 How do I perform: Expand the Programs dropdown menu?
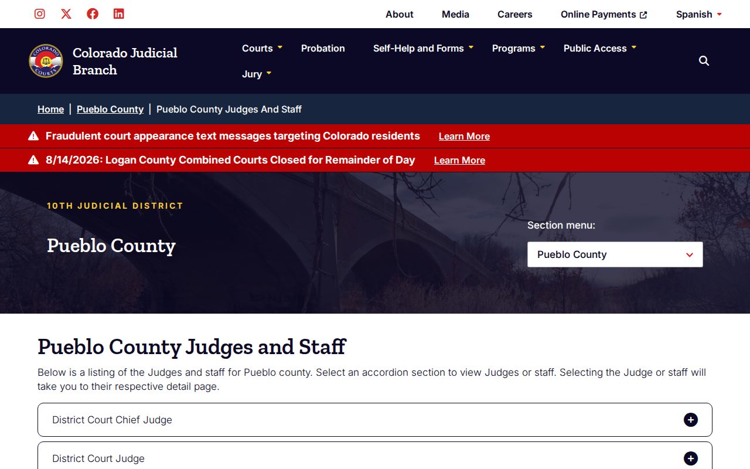(543, 47)
